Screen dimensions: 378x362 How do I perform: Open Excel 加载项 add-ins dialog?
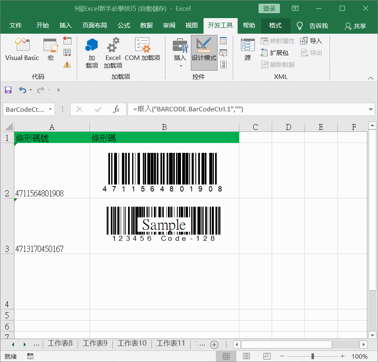click(x=113, y=53)
